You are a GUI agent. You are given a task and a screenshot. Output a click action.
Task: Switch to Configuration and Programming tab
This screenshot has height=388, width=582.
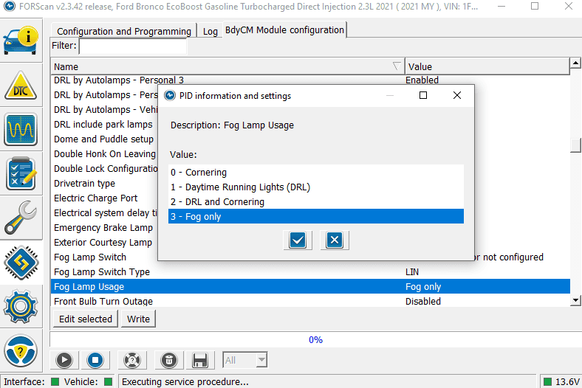(124, 31)
